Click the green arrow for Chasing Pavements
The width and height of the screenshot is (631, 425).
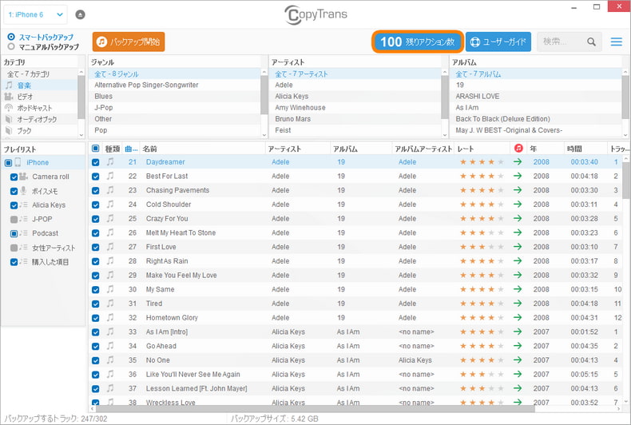[518, 190]
